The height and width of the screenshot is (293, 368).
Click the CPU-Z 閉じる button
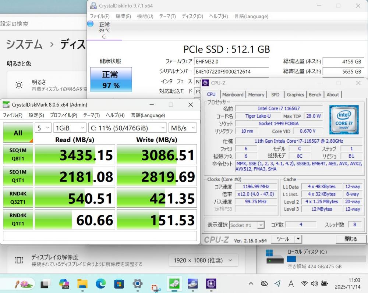(x=350, y=239)
